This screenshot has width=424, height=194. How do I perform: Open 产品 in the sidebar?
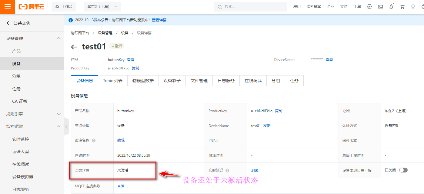pos(16,51)
